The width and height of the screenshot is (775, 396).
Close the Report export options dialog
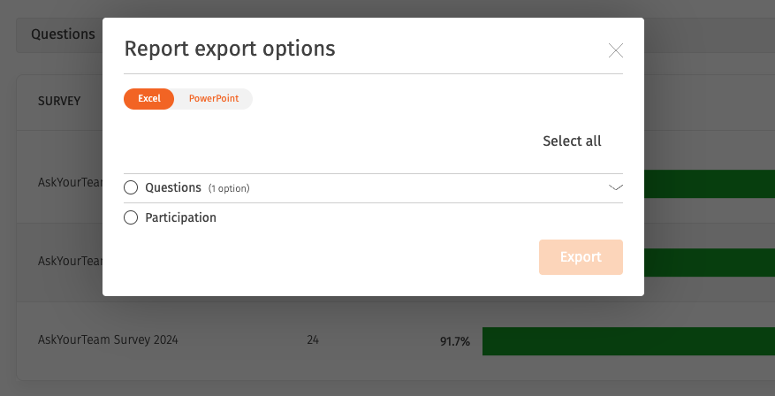(615, 50)
